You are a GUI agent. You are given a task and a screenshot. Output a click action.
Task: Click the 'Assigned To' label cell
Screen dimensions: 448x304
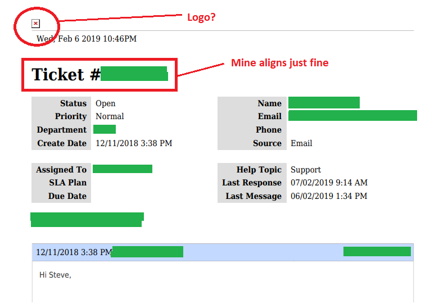coord(61,170)
